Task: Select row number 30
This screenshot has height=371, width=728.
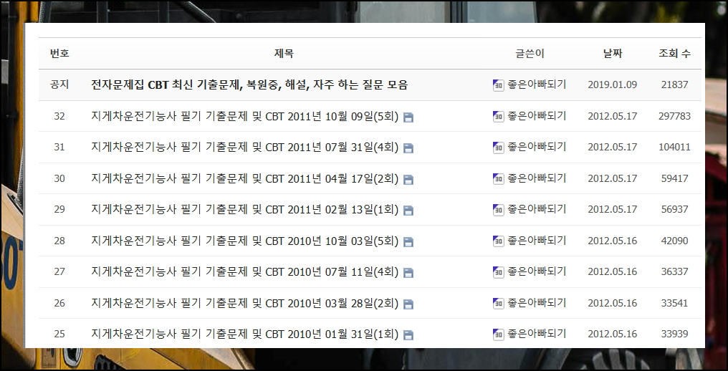Action: (x=59, y=178)
